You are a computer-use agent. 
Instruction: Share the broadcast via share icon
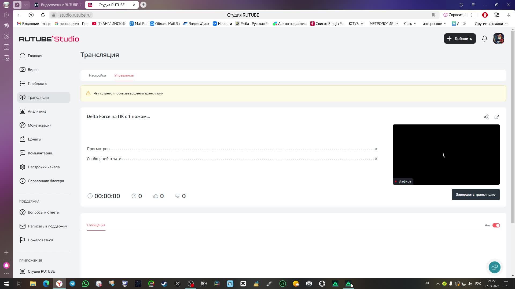[486, 117]
